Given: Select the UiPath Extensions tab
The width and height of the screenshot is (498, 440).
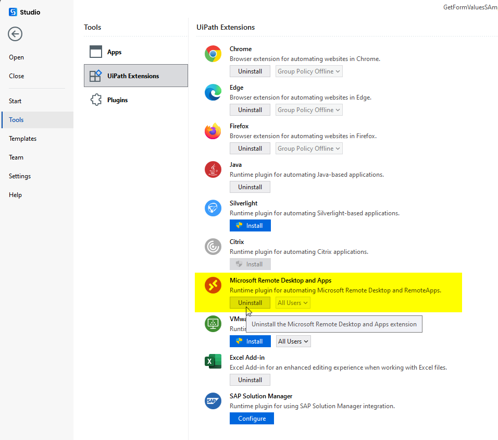Looking at the screenshot, I should (135, 76).
